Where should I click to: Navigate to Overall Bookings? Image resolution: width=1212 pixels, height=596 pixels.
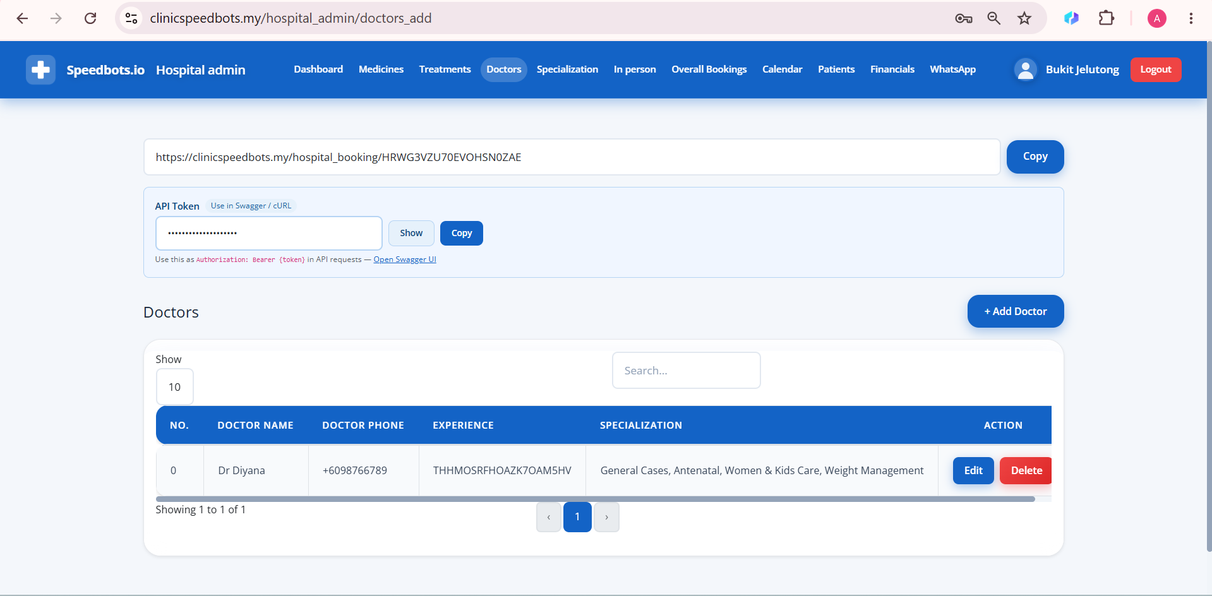point(709,69)
